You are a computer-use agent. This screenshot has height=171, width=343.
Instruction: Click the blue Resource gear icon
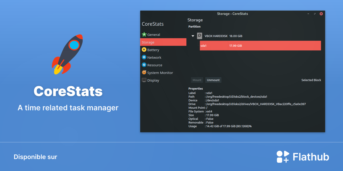144,65
